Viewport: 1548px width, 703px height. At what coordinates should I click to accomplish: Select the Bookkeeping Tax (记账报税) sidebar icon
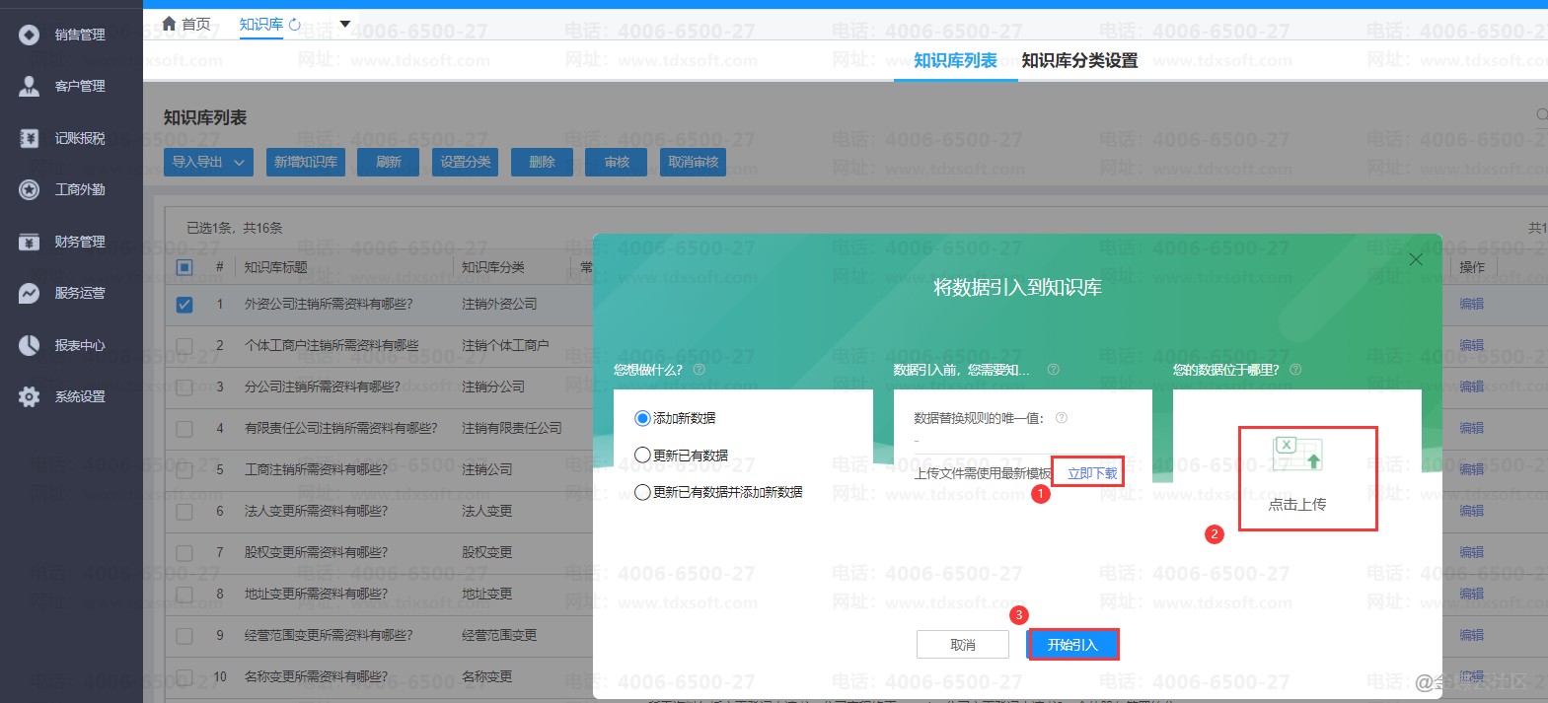coord(30,139)
